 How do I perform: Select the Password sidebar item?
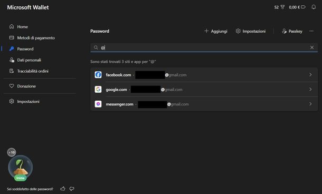pos(21,49)
